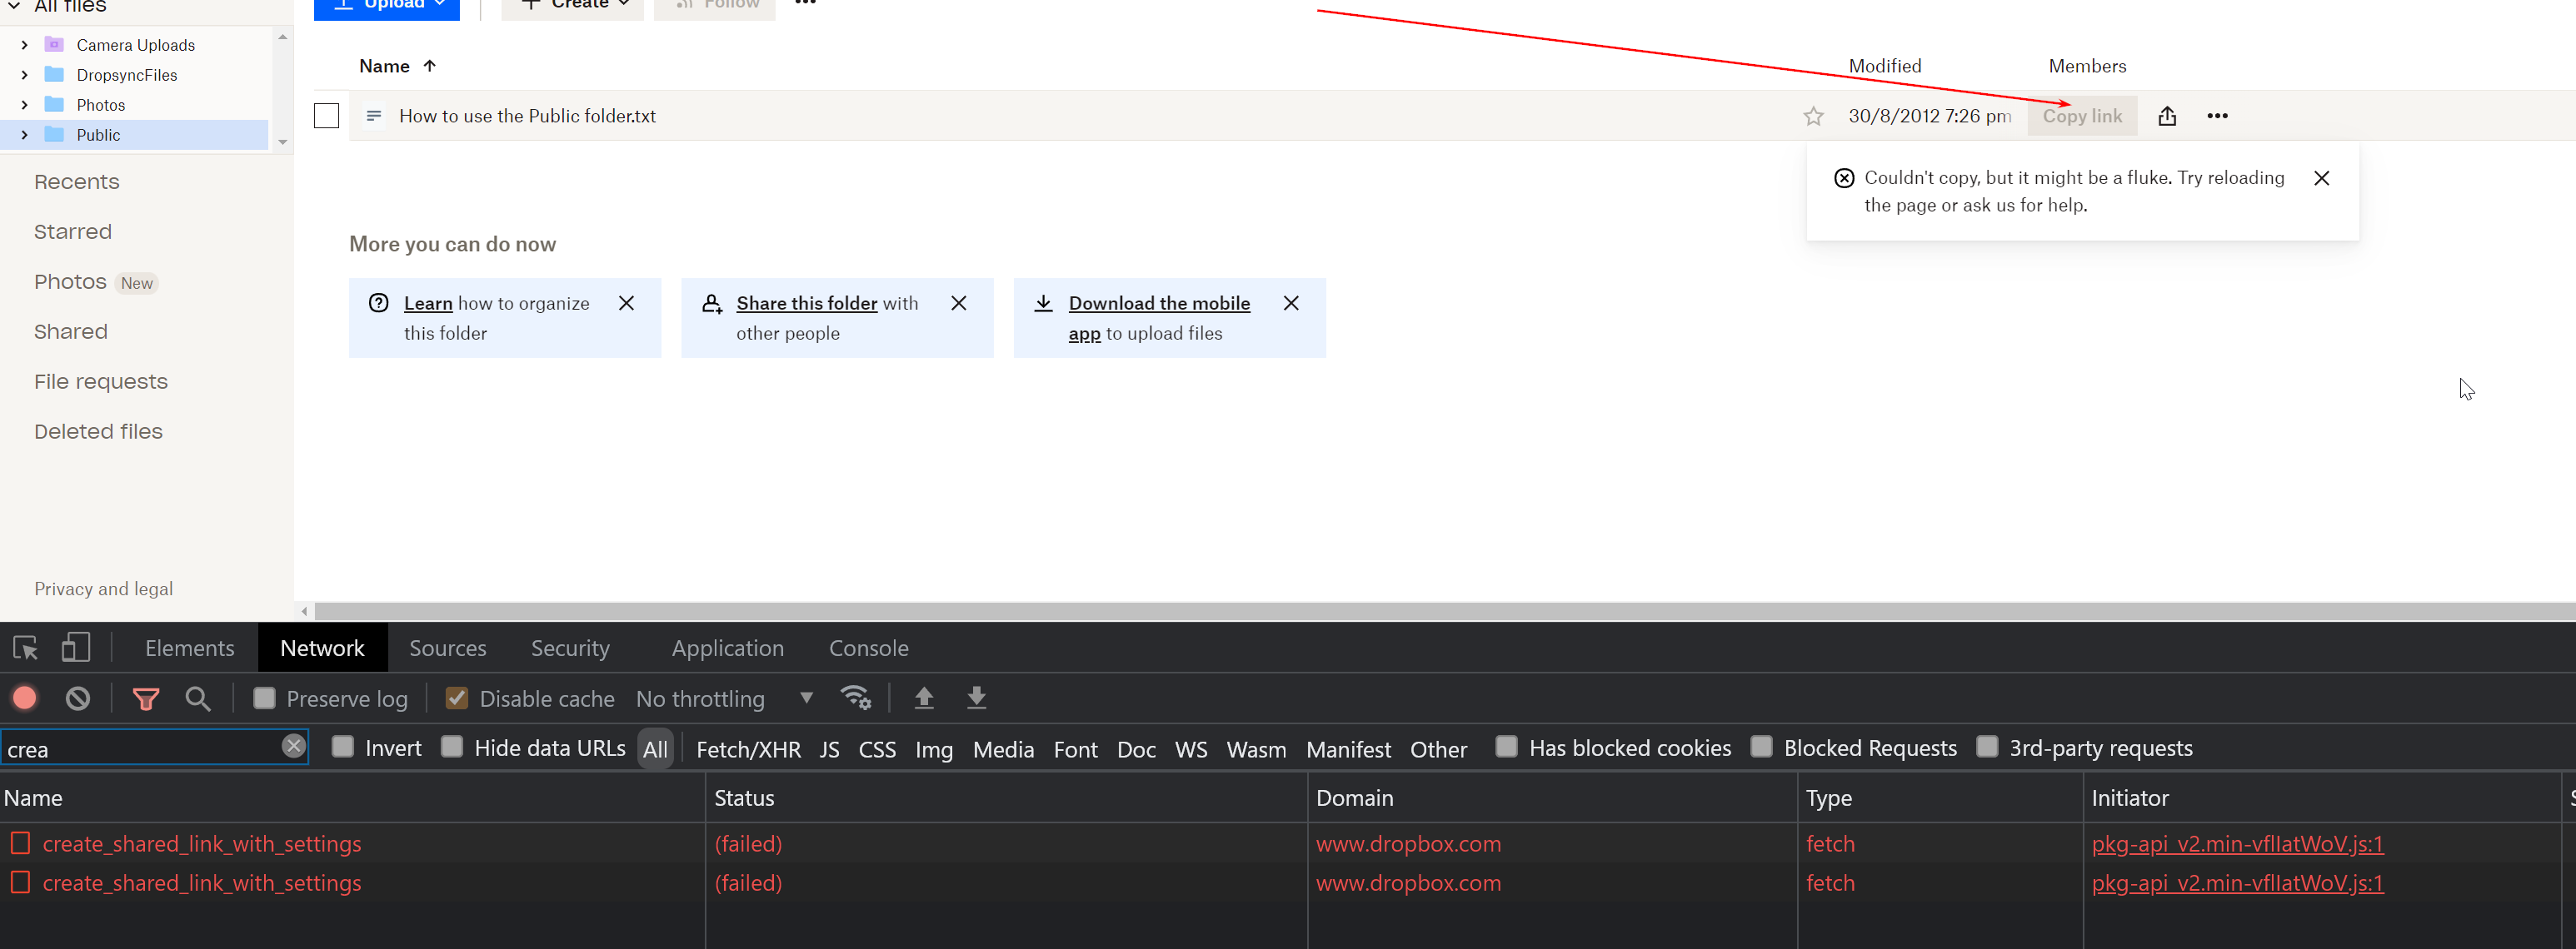Import a HAR file
Viewport: 2576px width, 949px height.
923,698
